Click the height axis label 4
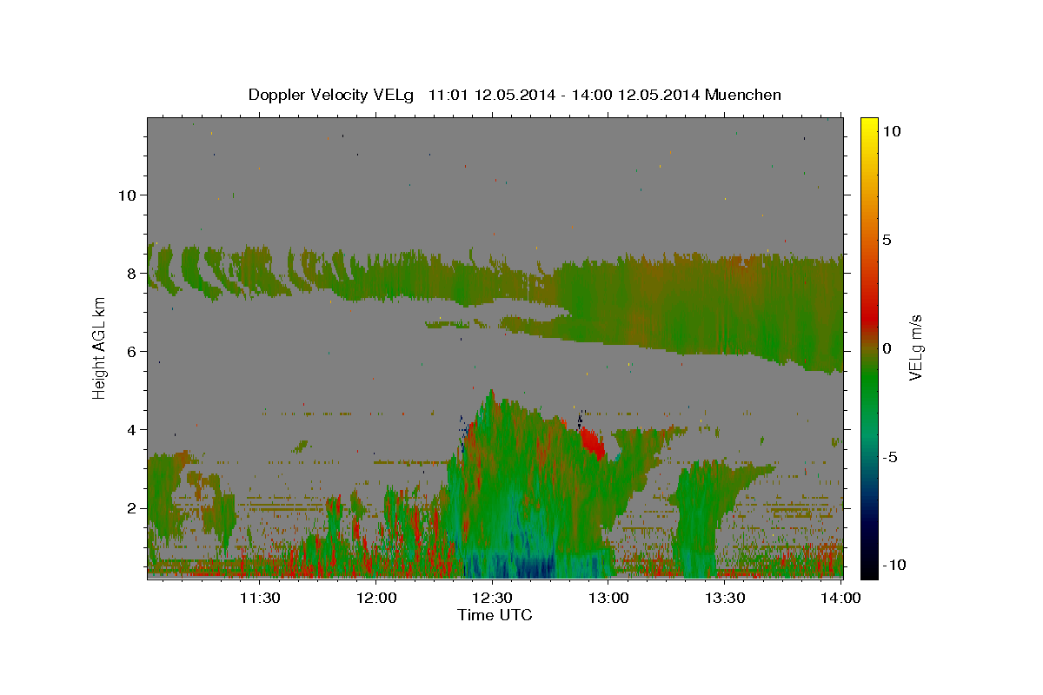 click(130, 429)
